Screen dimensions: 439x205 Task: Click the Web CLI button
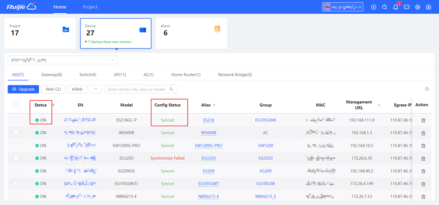[x=53, y=89]
